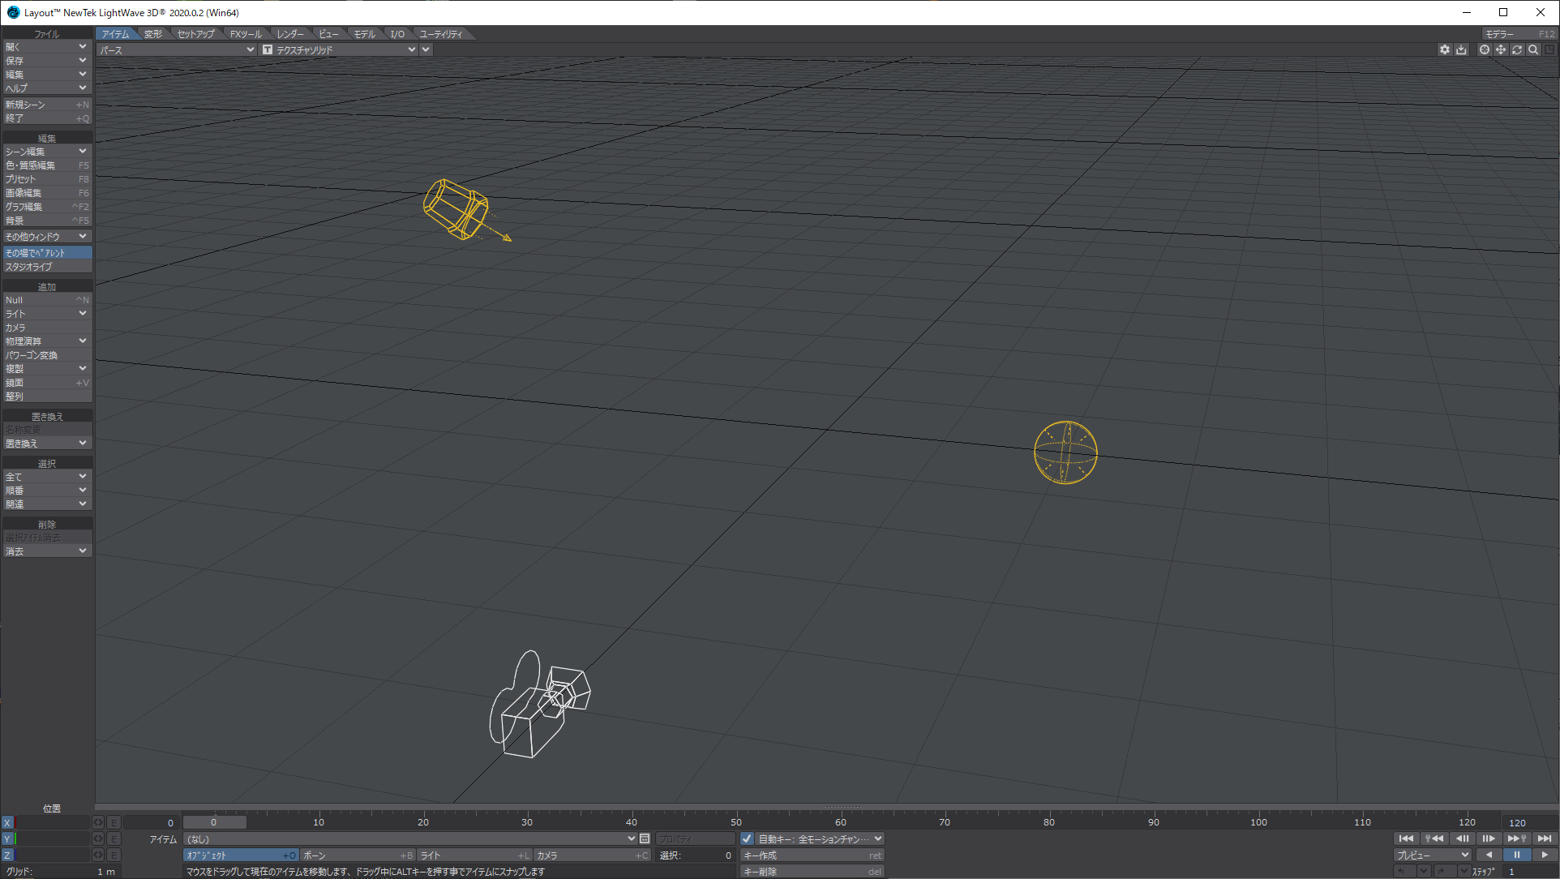
Task: Switch to the セットアップ tab
Action: [x=195, y=34]
